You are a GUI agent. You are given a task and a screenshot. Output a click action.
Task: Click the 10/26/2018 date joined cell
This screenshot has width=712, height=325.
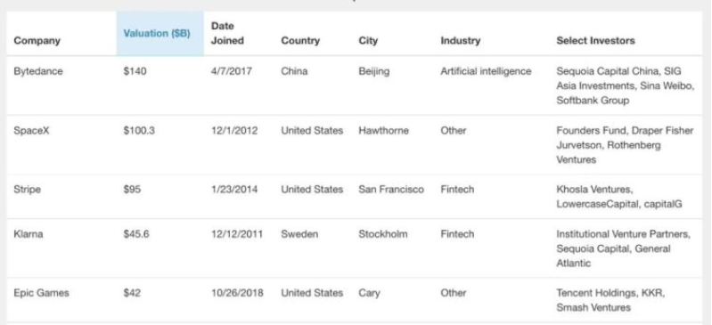click(x=237, y=293)
